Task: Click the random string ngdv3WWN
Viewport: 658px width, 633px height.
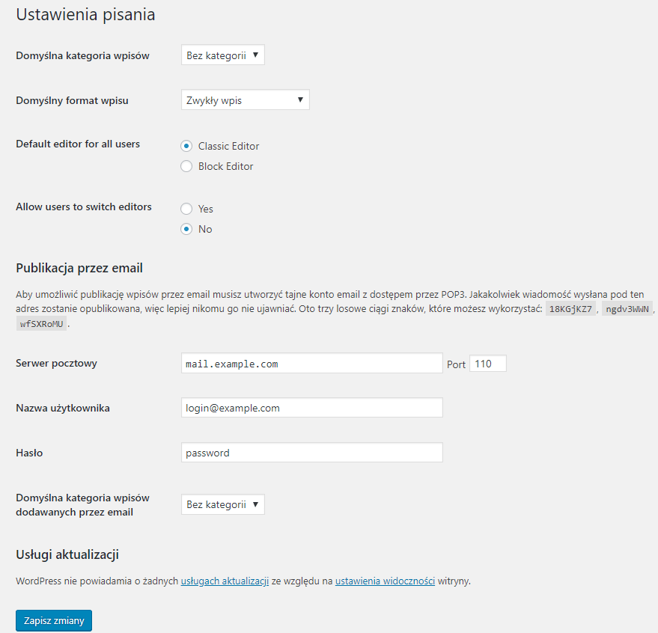Action: click(627, 309)
